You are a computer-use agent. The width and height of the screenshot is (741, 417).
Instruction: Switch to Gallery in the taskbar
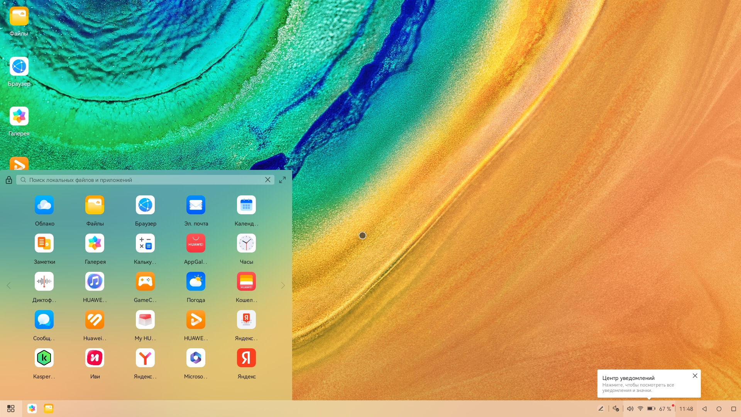(x=32, y=409)
